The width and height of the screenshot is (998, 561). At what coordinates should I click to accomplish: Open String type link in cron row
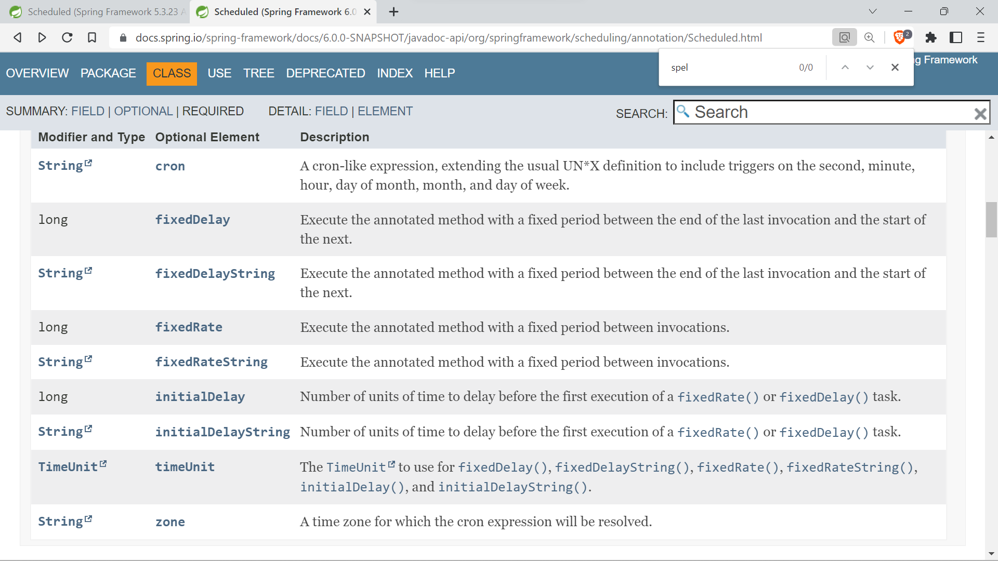click(65, 166)
